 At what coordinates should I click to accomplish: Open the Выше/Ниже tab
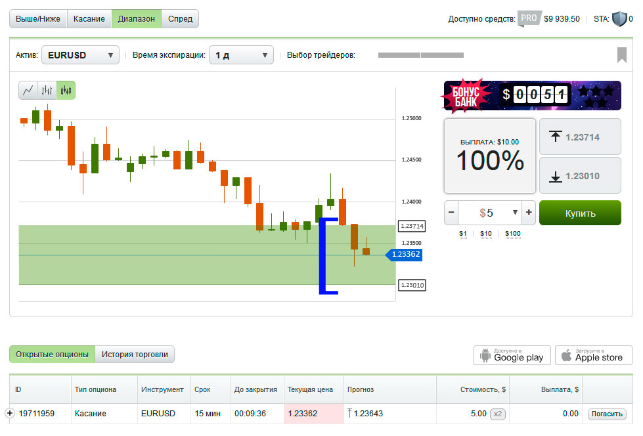(x=38, y=19)
